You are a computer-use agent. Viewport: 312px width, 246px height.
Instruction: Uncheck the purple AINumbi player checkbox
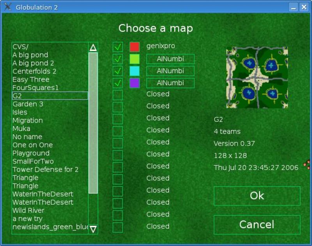(x=118, y=83)
